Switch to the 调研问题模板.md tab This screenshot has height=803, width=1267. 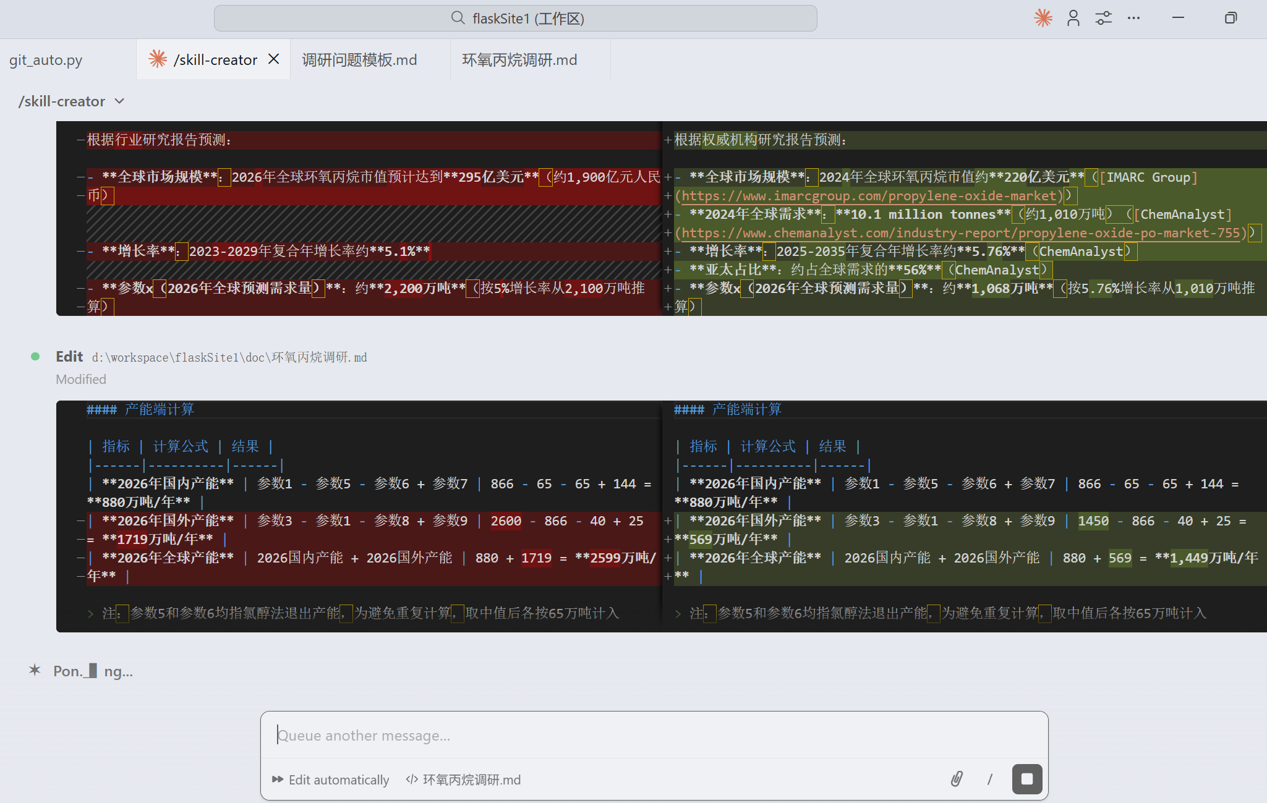tap(359, 60)
